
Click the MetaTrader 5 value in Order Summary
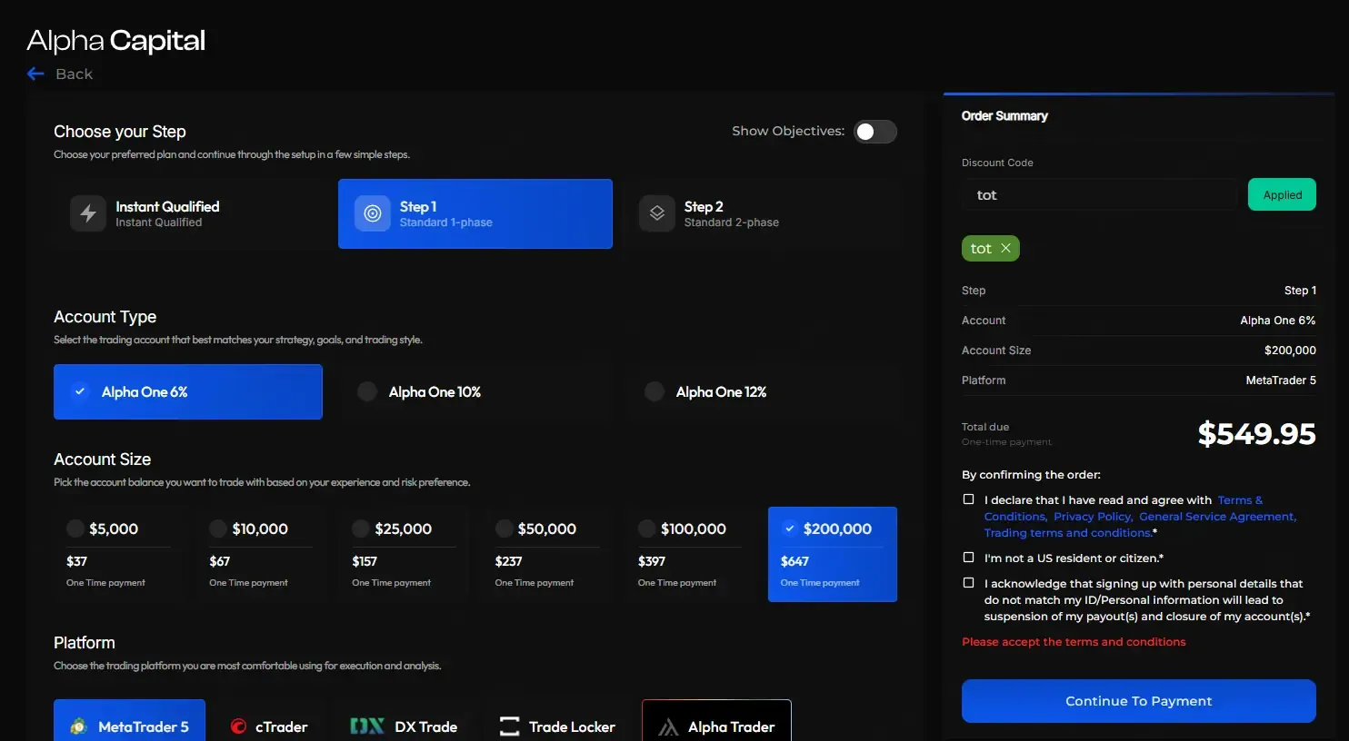tap(1281, 380)
